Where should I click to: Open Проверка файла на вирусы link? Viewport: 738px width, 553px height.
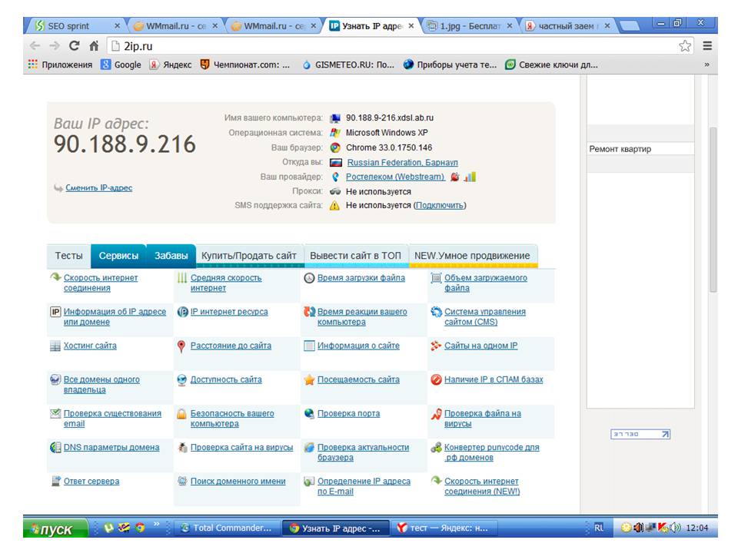click(x=483, y=419)
